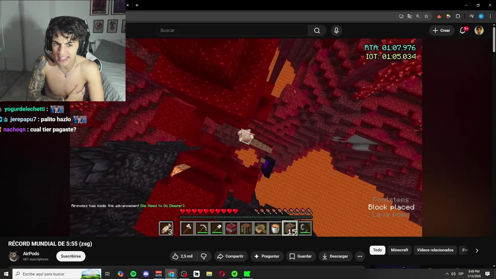Screen dimensions: 496x279
Task: Open the browser profile avatar
Action: click(481, 16)
